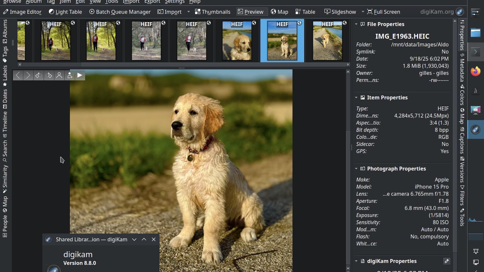Enable Map view mode
This screenshot has width=484, height=272.
pos(279,12)
